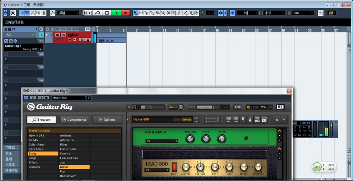Switch to the Options tab

tap(107, 120)
